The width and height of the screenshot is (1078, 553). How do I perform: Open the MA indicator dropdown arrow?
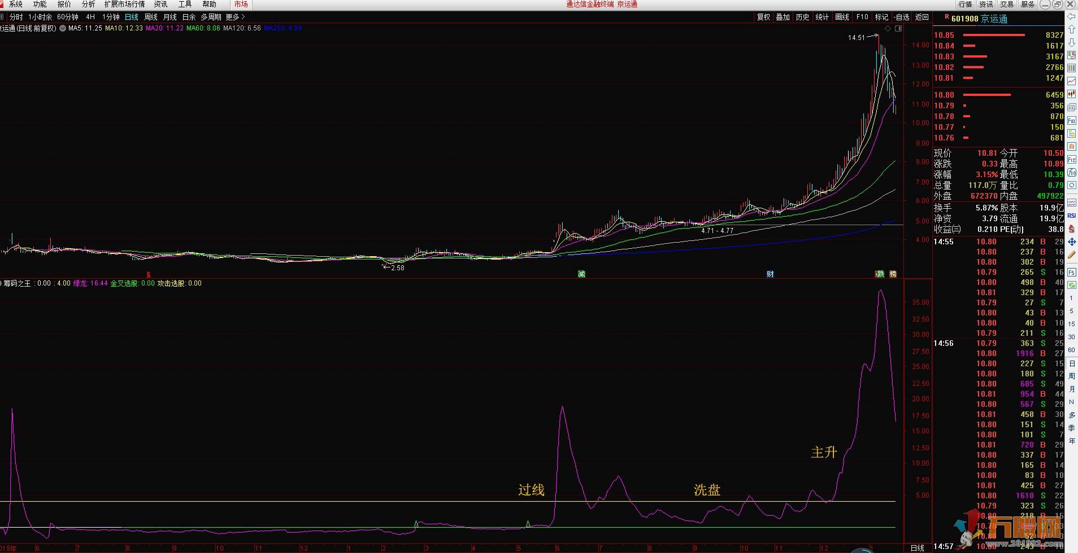click(x=63, y=28)
